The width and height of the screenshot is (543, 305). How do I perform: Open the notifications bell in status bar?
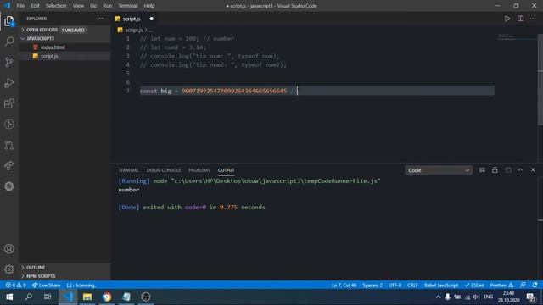[x=535, y=286]
